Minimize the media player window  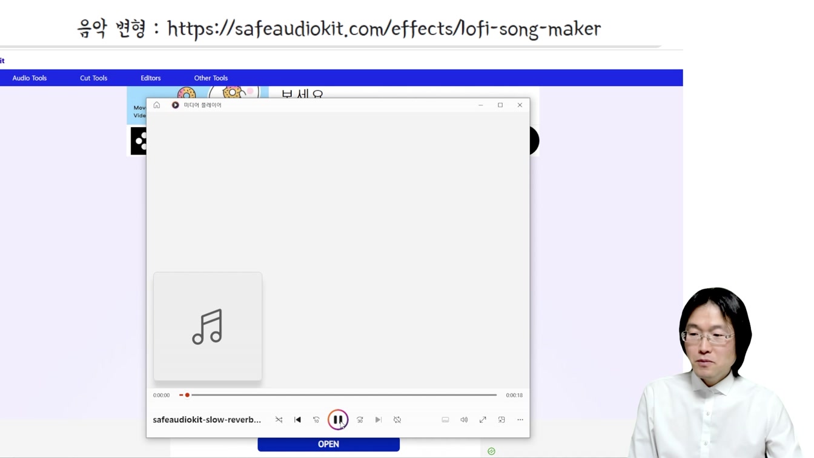(x=481, y=105)
